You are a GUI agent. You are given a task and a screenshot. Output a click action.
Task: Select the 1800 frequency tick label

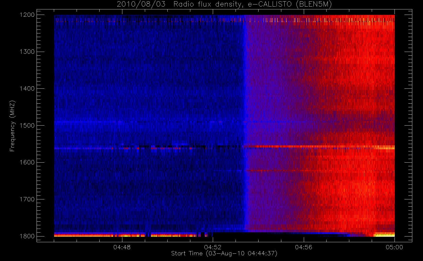(27, 236)
